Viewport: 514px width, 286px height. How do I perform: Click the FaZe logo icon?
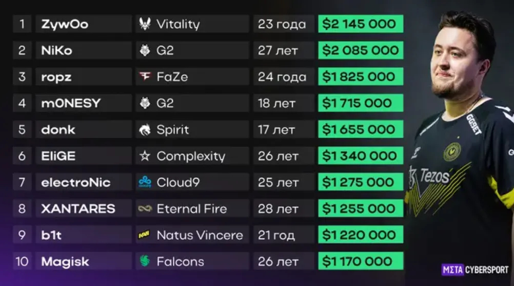coord(145,77)
